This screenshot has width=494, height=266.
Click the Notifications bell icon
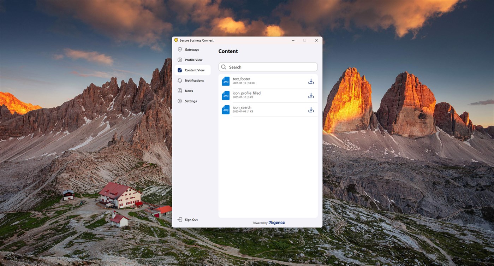[x=180, y=81]
